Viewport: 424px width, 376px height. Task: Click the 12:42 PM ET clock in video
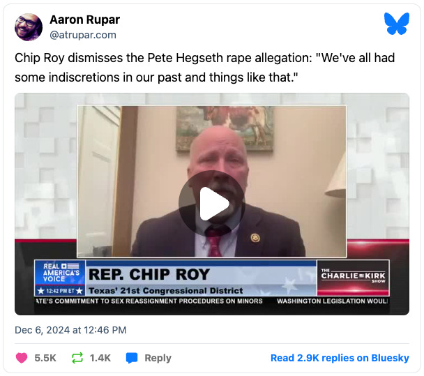pyautogui.click(x=60, y=291)
